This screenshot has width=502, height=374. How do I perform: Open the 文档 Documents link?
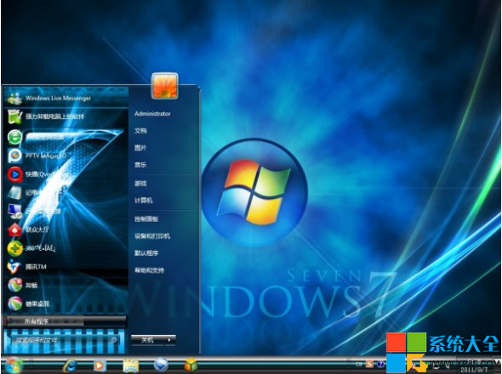[x=140, y=131]
